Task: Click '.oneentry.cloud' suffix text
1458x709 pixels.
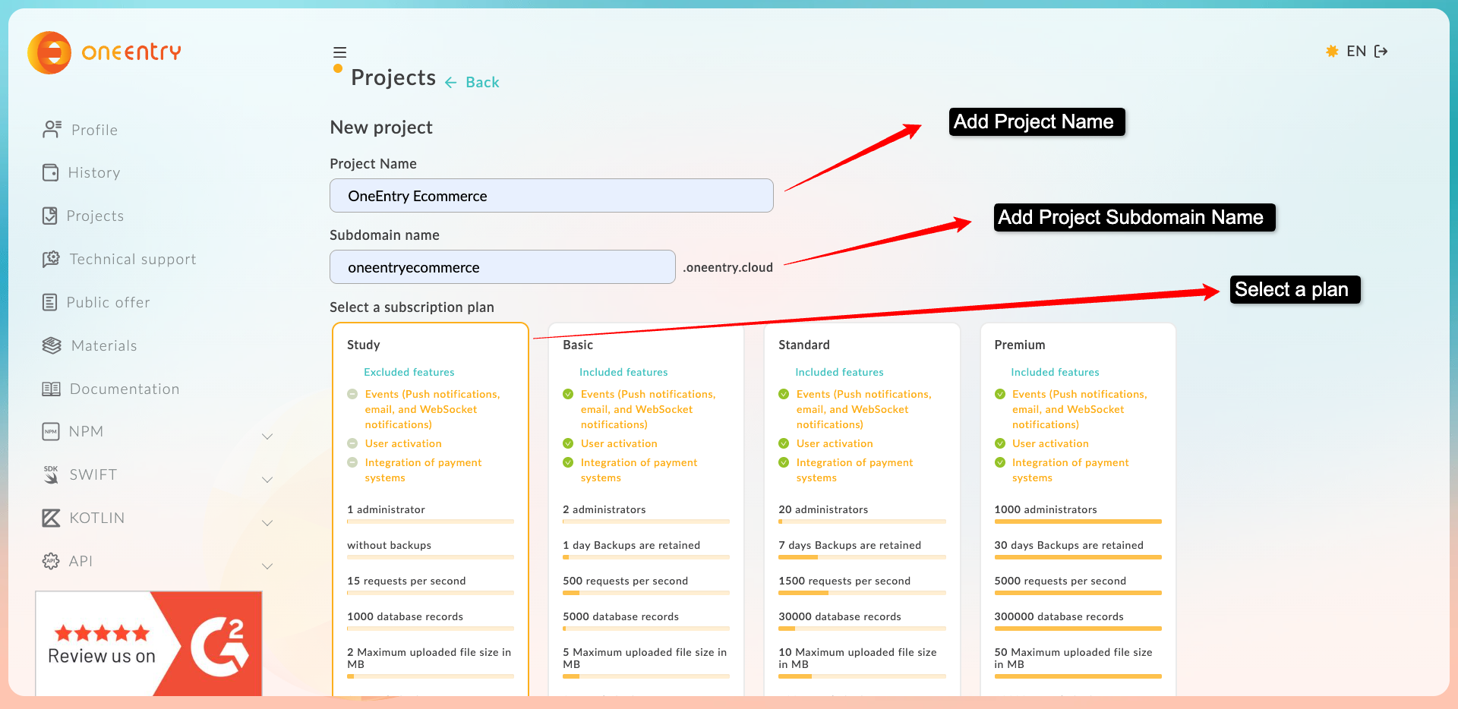Action: [727, 267]
